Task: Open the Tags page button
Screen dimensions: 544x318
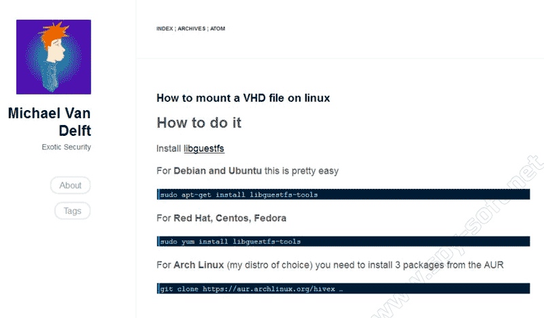Action: click(x=72, y=211)
